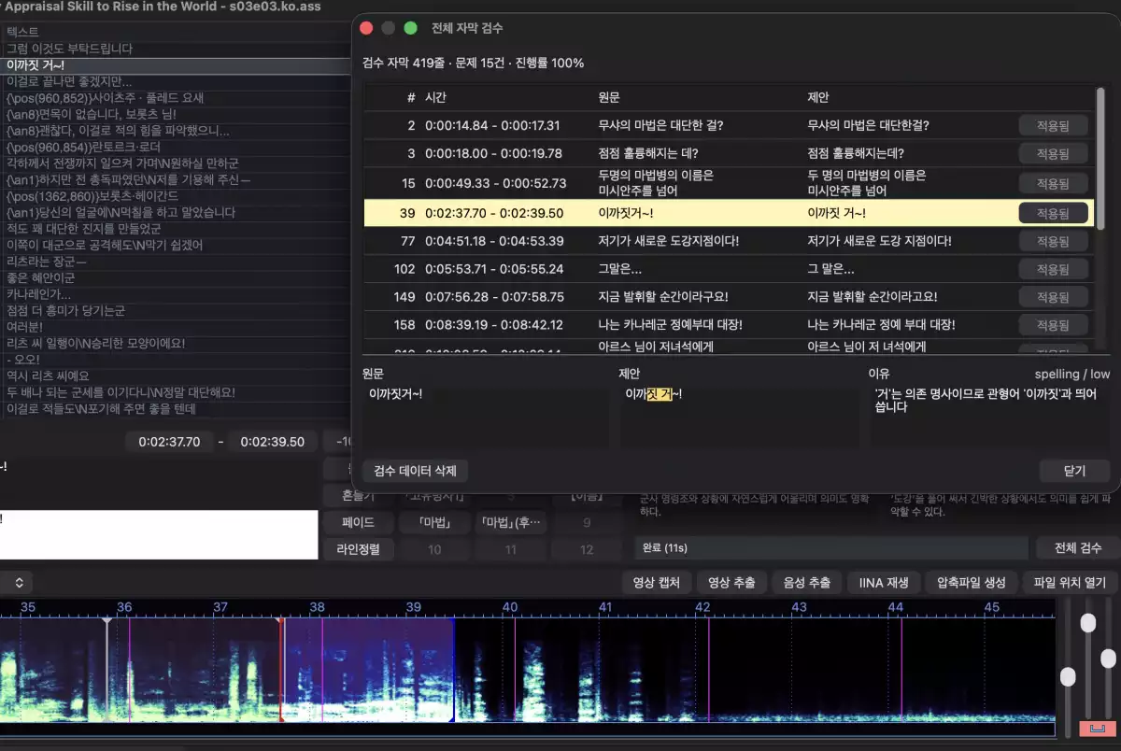Viewport: 1121px width, 751px height.
Task: Click 적용됨 button in row 77
Action: click(x=1053, y=241)
